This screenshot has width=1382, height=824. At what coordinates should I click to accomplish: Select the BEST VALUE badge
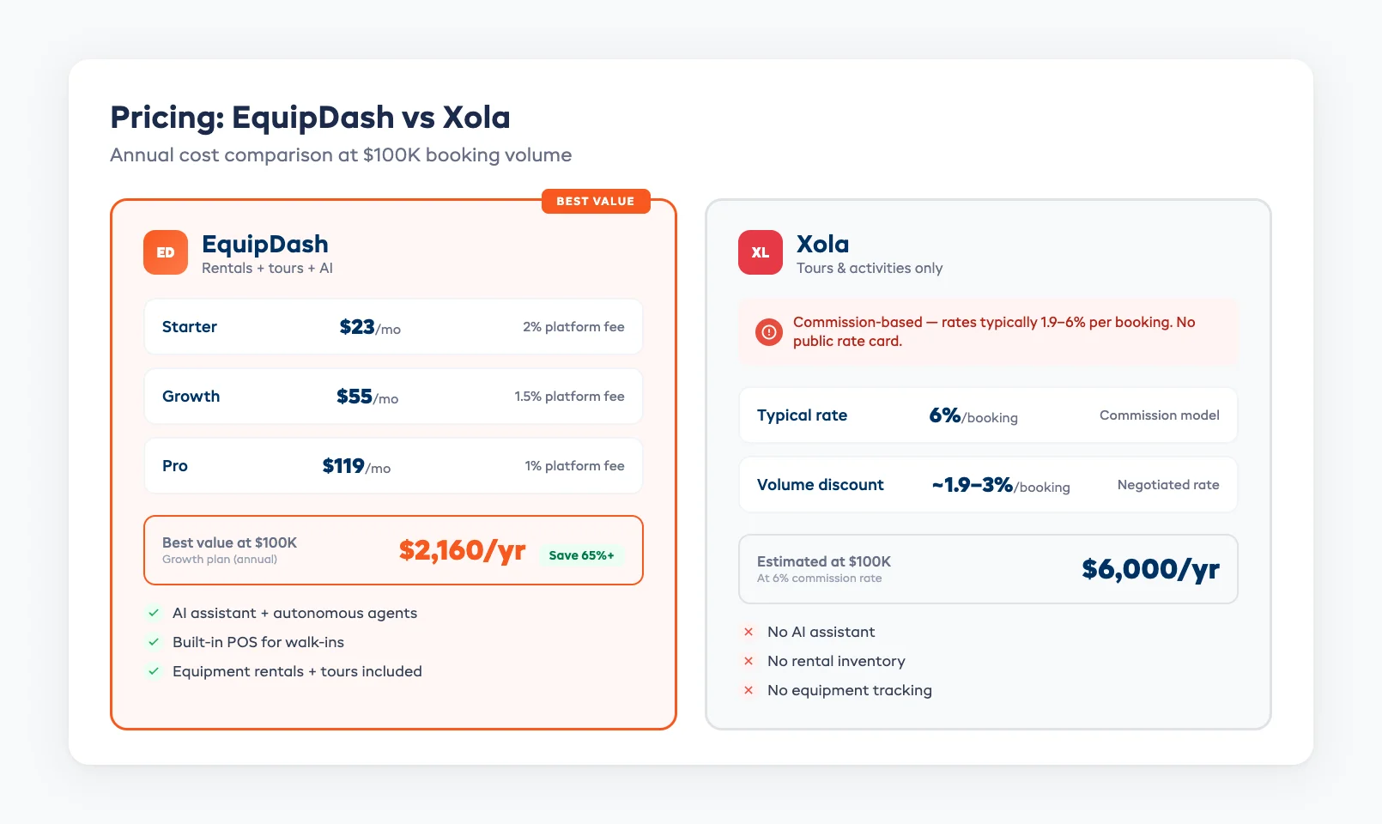596,201
